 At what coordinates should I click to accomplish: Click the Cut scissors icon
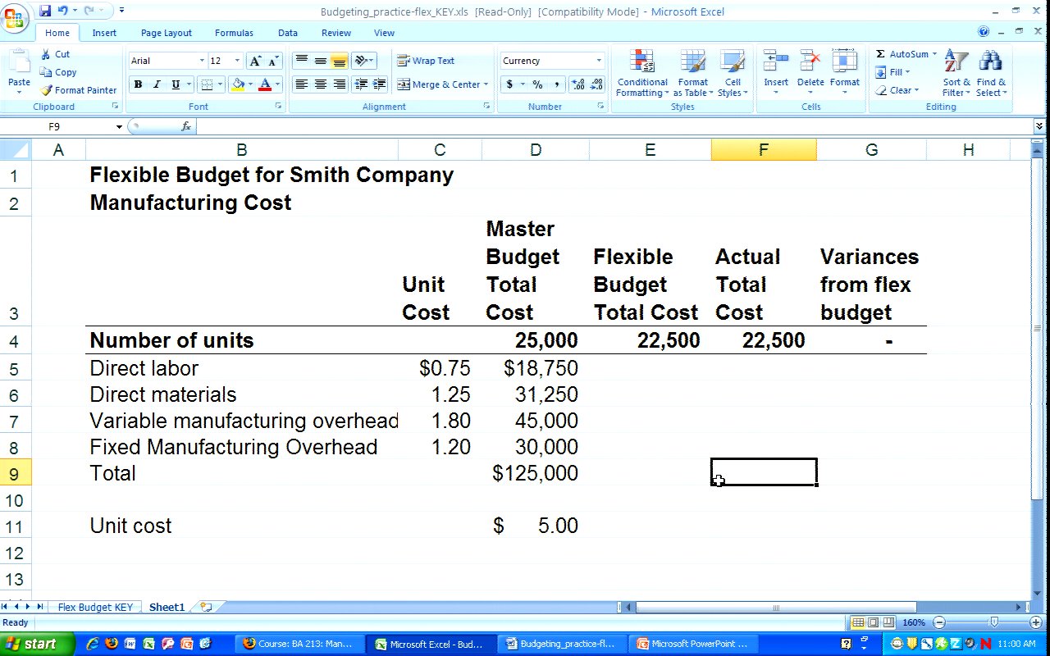point(46,54)
